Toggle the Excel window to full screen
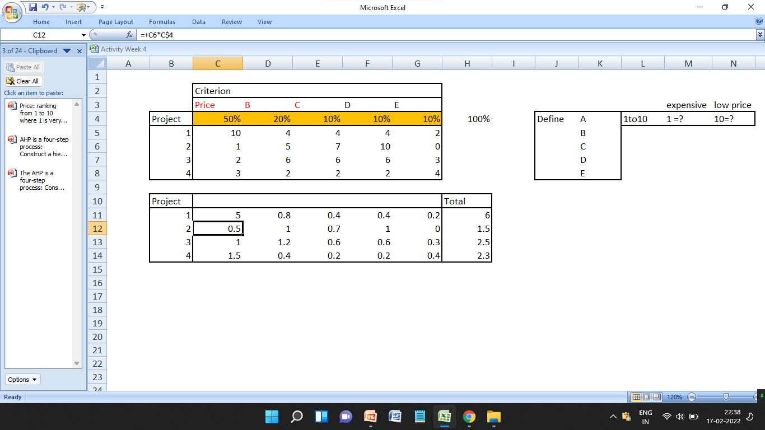The width and height of the screenshot is (765, 430). pyautogui.click(x=724, y=7)
